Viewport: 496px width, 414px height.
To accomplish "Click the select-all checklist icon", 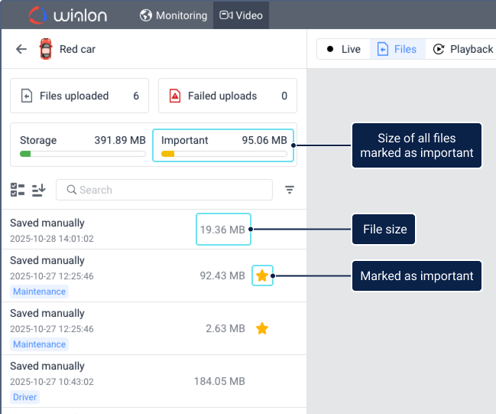I will pyautogui.click(x=18, y=190).
